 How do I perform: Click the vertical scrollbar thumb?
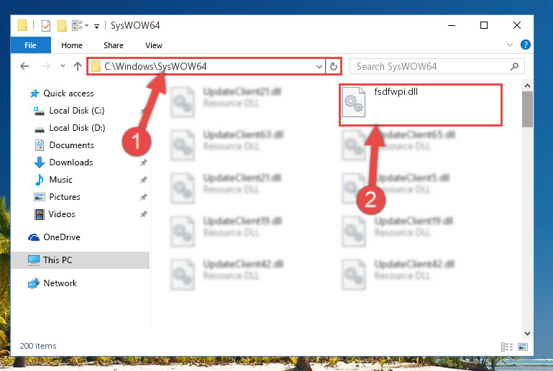[x=527, y=109]
